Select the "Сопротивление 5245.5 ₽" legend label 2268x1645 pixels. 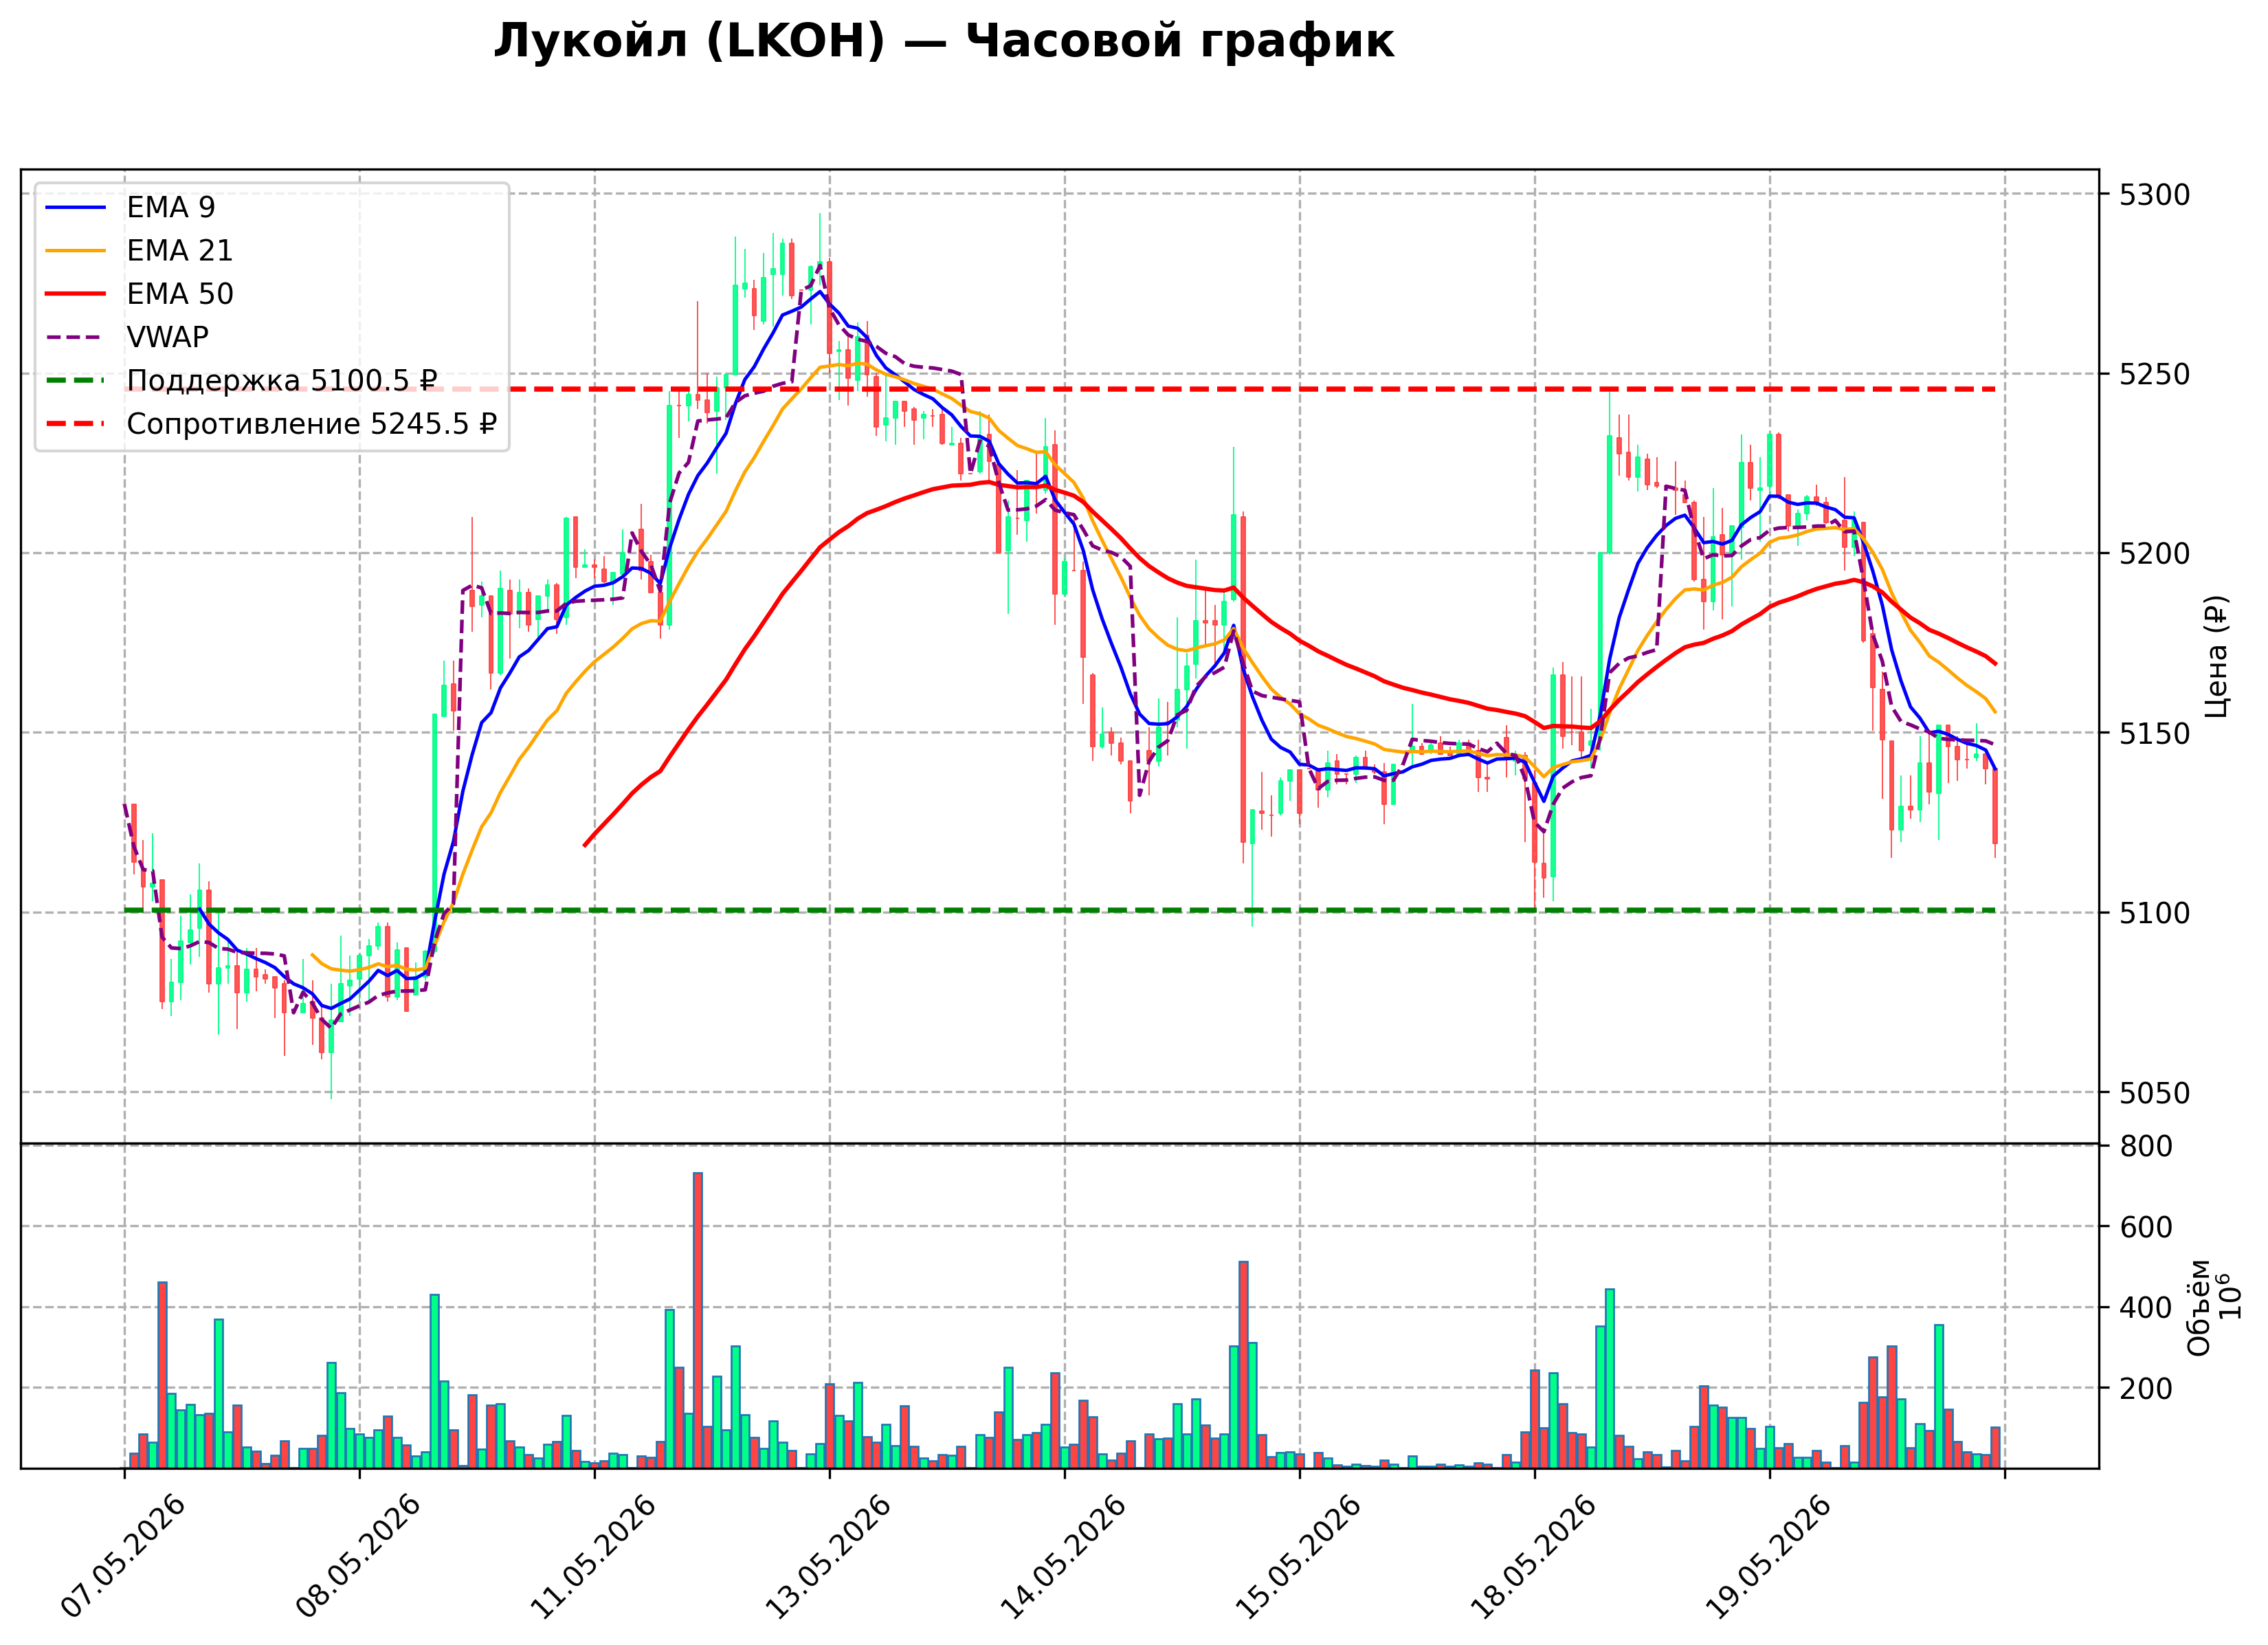tap(311, 424)
